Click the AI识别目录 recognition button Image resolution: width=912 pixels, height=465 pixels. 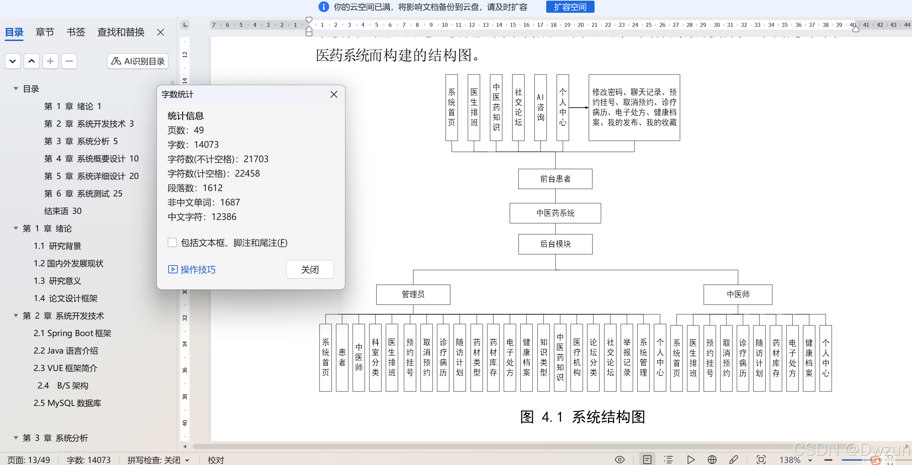click(x=137, y=61)
